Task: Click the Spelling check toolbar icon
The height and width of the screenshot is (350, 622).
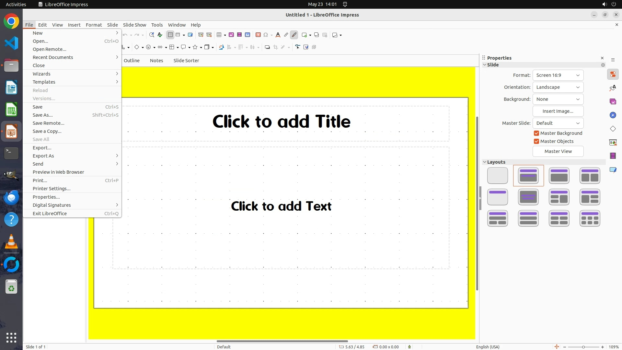Action: pyautogui.click(x=160, y=35)
